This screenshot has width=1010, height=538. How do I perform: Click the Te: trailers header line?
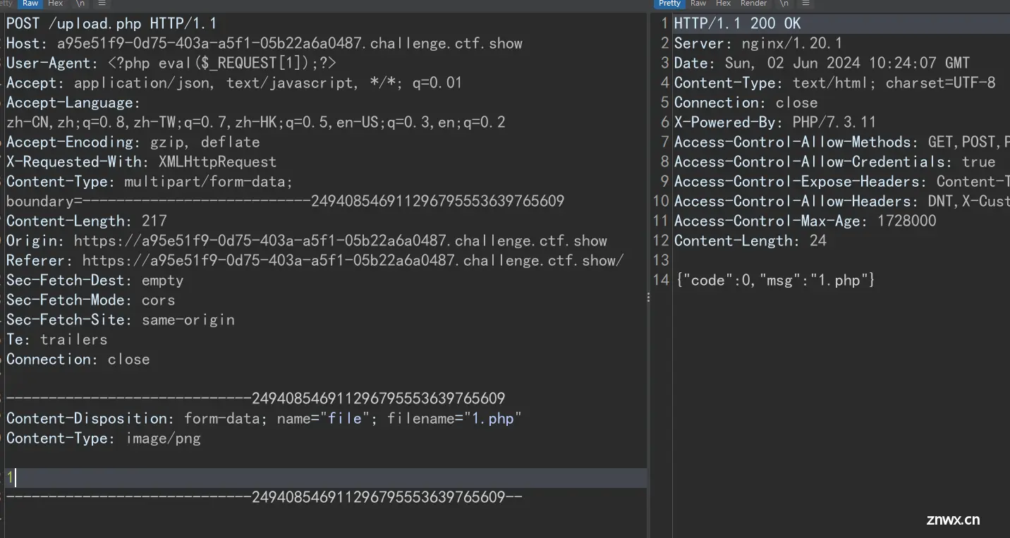coord(56,339)
